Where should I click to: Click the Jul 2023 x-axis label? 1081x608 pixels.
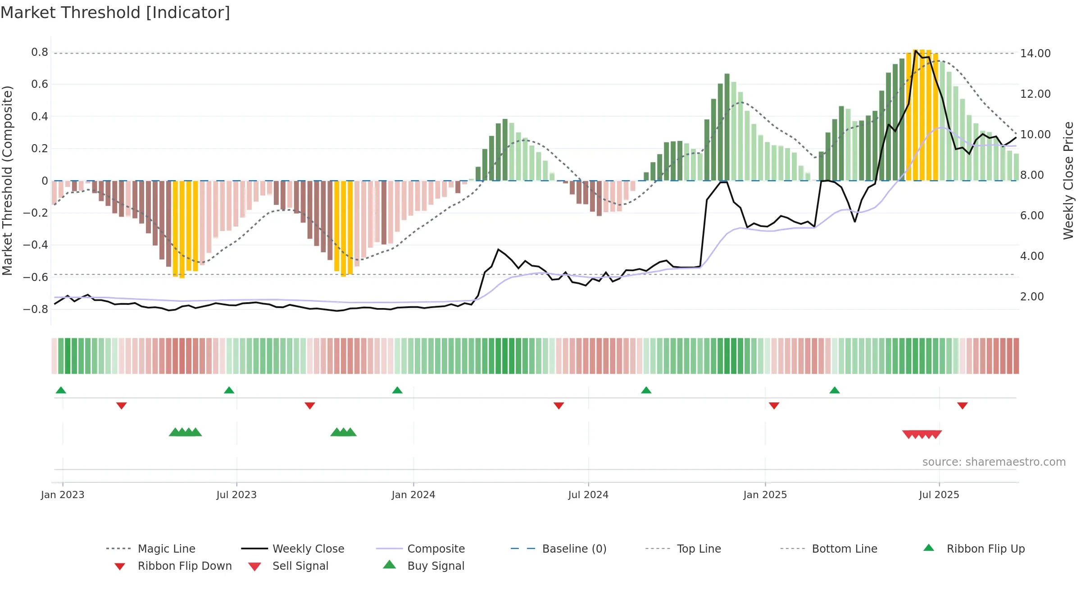[236, 495]
